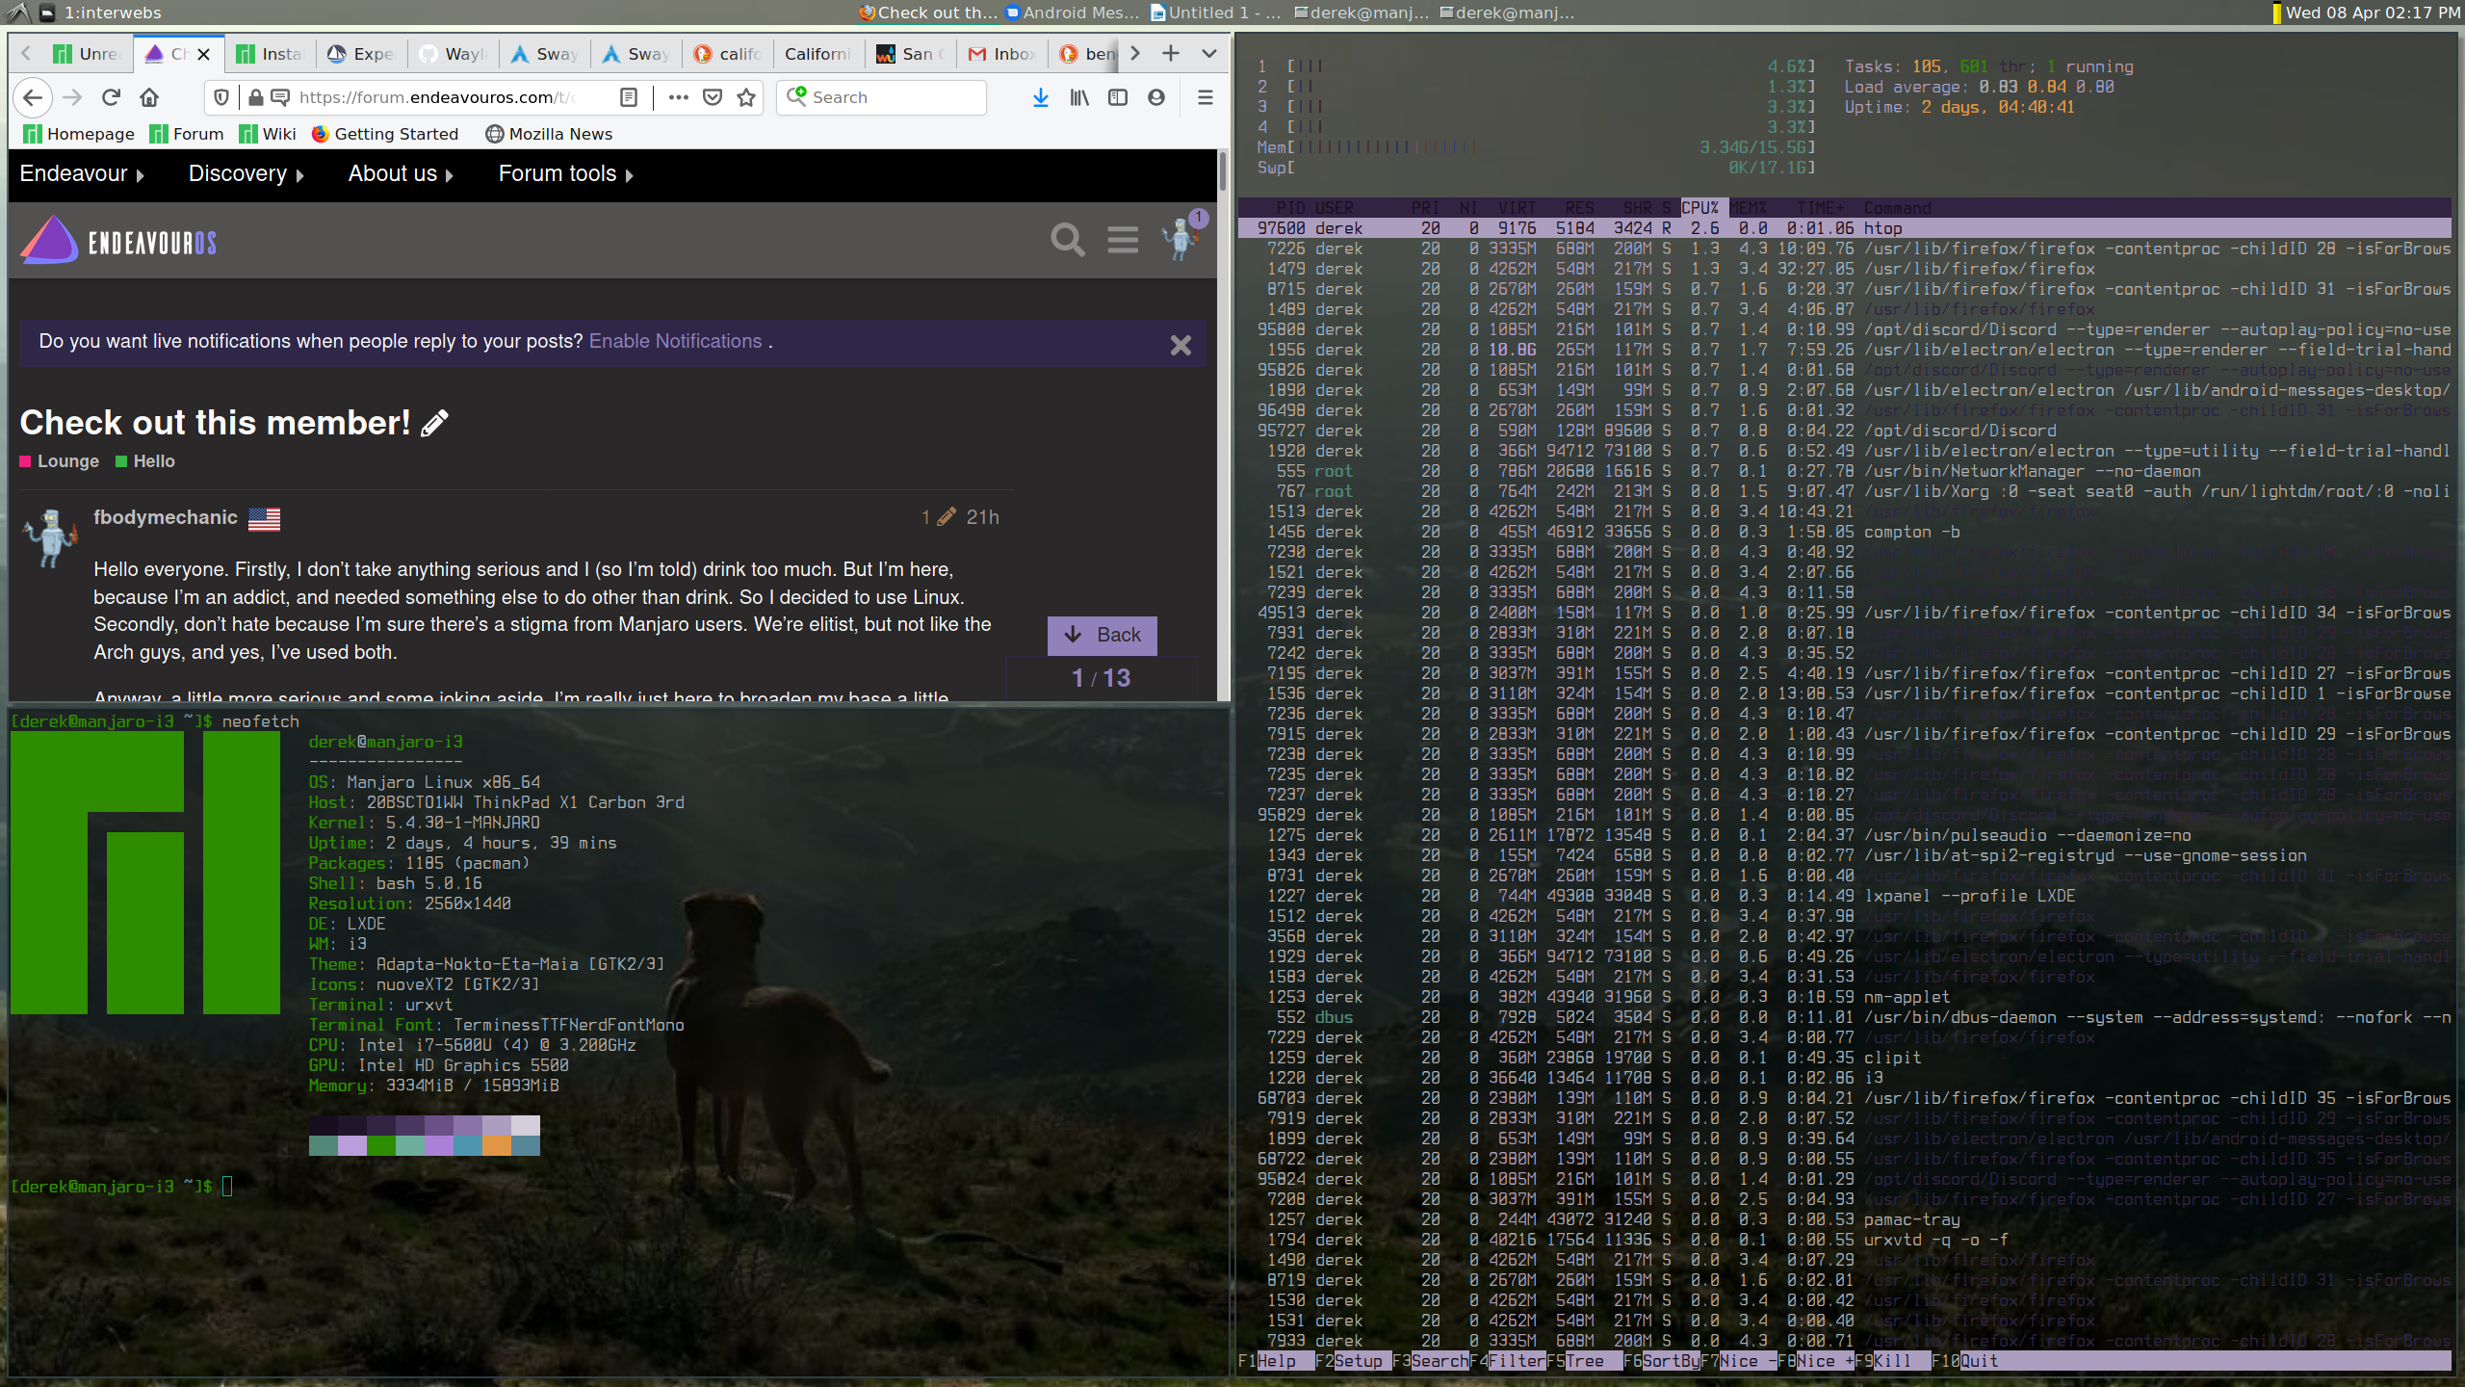This screenshot has width=2465, height=1387.
Task: Click the tracking protection shield icon
Action: pos(221,97)
